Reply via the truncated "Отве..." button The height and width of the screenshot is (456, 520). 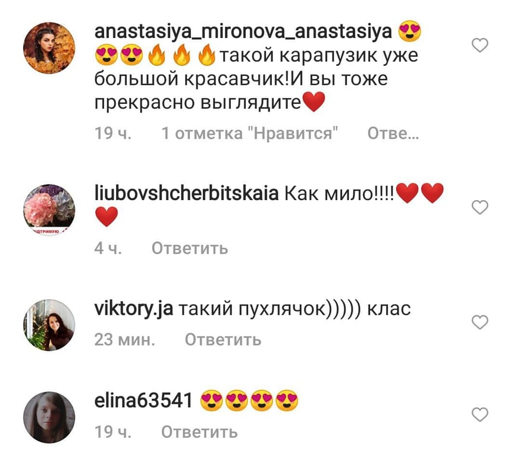point(393,134)
